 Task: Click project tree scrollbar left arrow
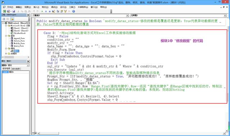[3, 57]
